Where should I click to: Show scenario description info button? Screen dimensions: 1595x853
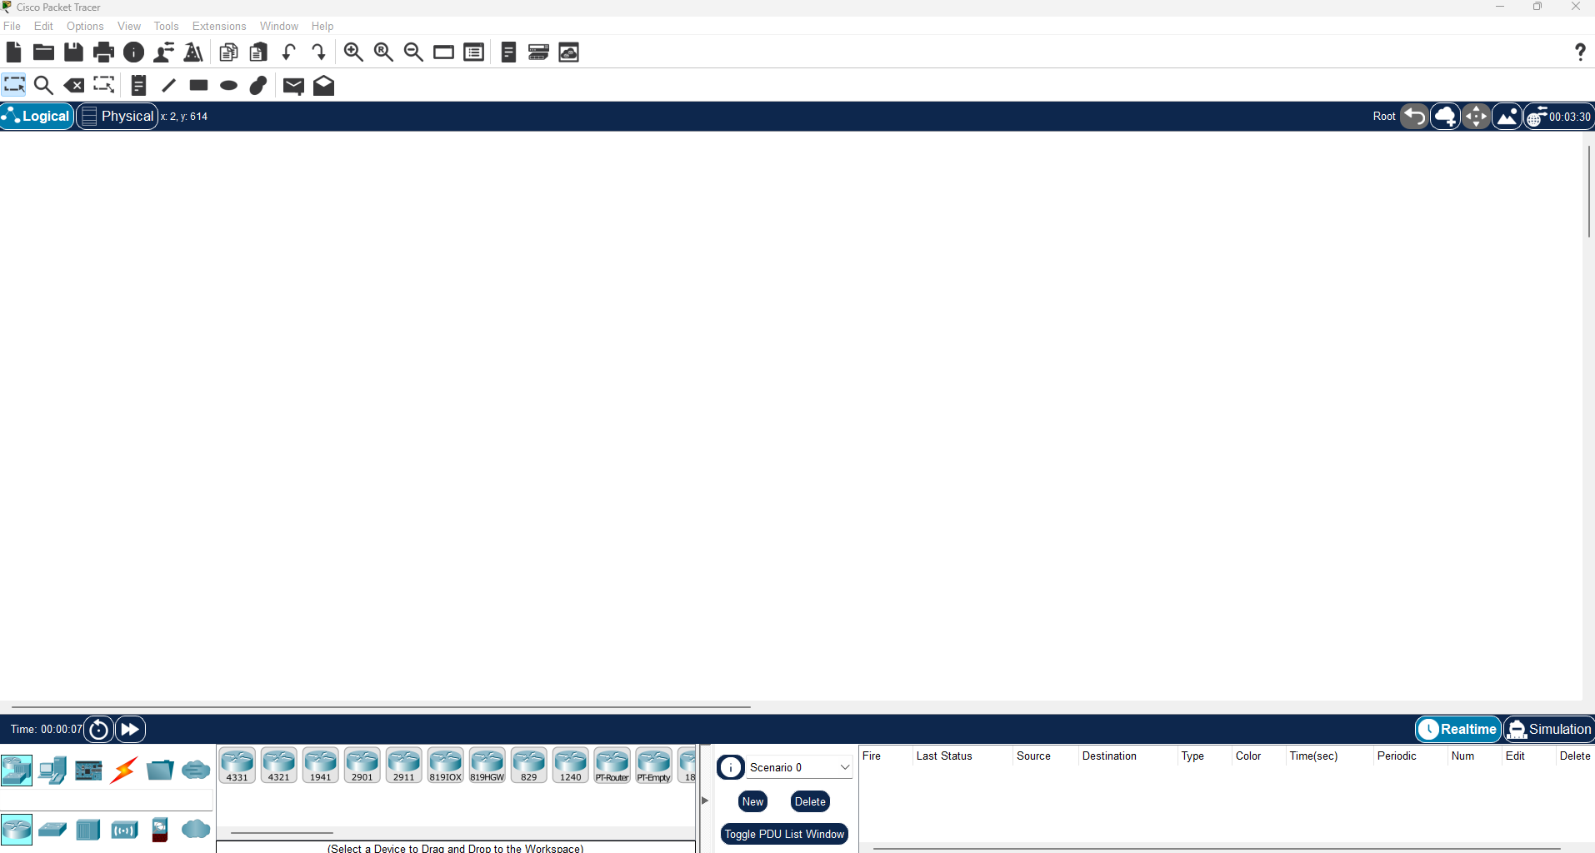point(731,767)
